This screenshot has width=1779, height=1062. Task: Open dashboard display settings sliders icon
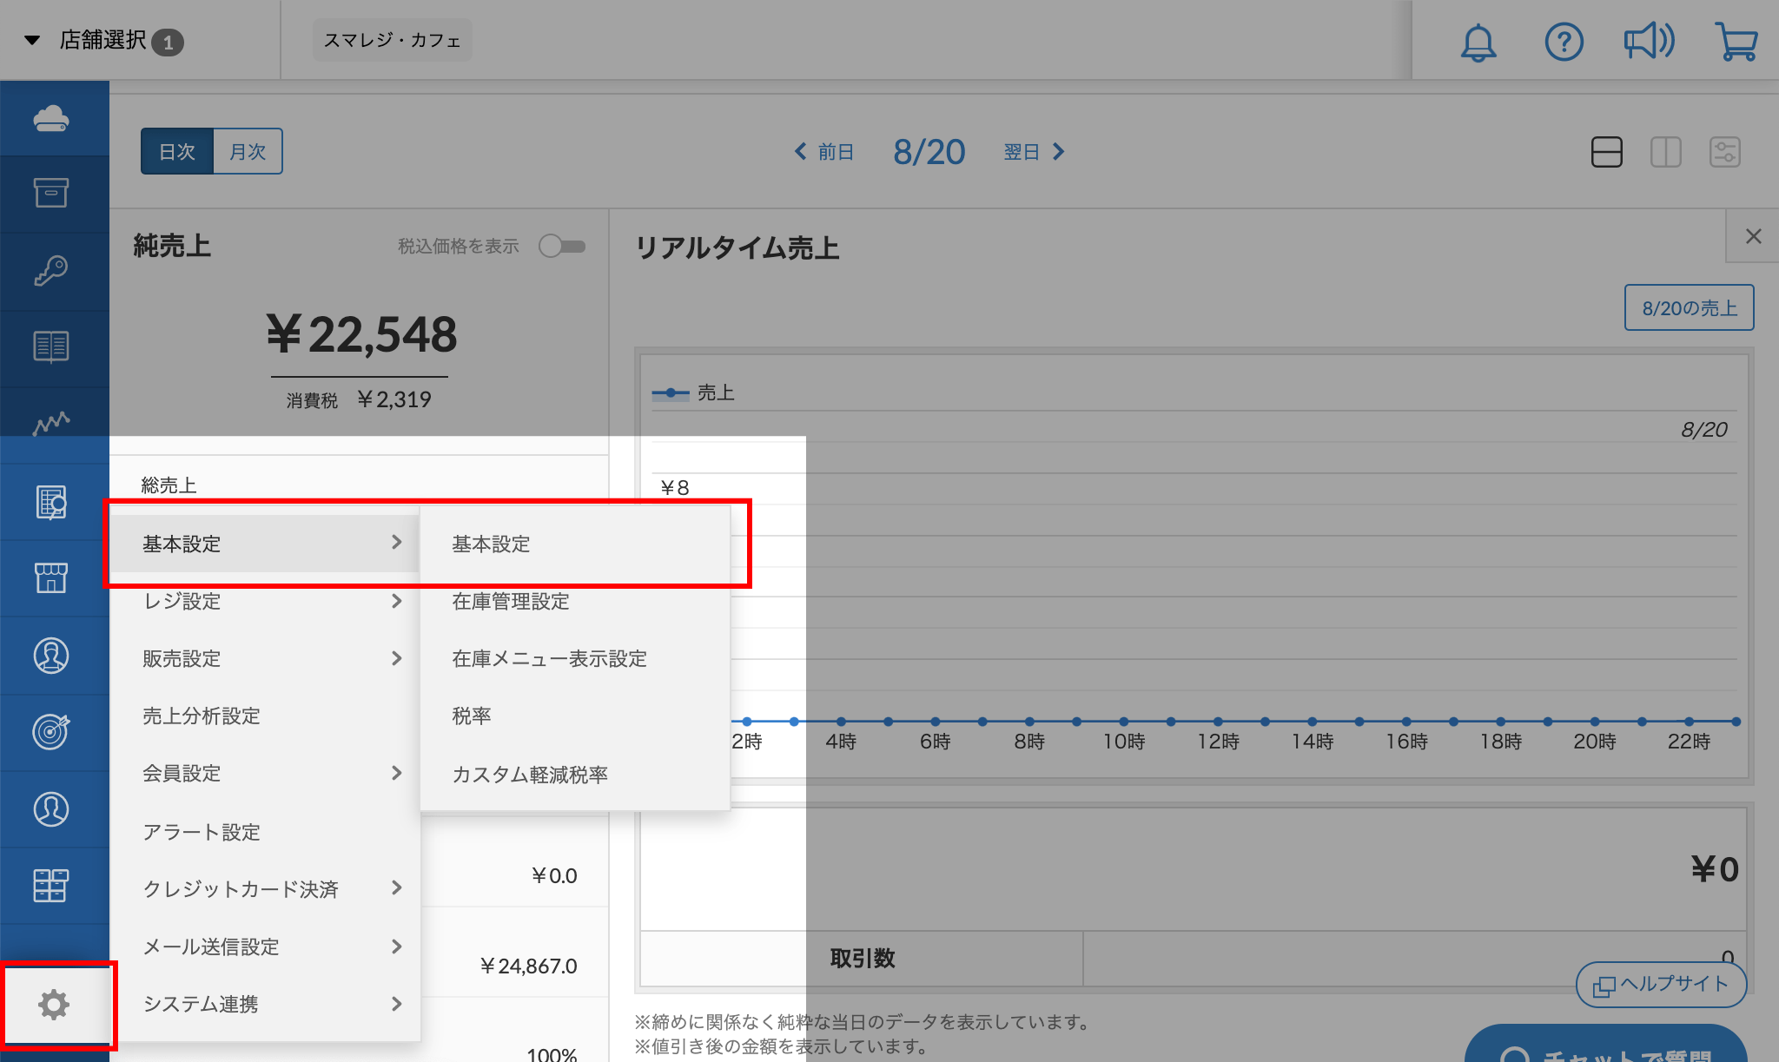(1725, 152)
